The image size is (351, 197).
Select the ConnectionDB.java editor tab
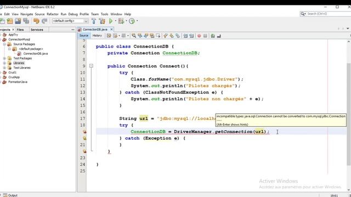pos(95,29)
